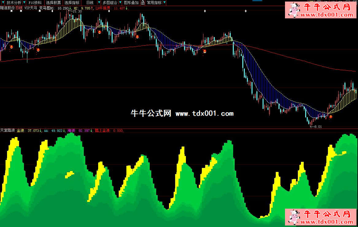Click the 8.01 low price label

[x=318, y=127]
